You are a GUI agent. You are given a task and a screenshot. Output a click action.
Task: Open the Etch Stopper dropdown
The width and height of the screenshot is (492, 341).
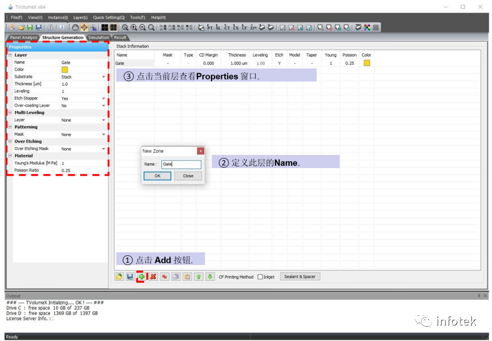click(104, 98)
